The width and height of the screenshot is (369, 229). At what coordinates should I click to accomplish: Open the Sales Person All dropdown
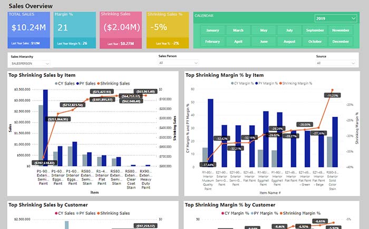178,63
